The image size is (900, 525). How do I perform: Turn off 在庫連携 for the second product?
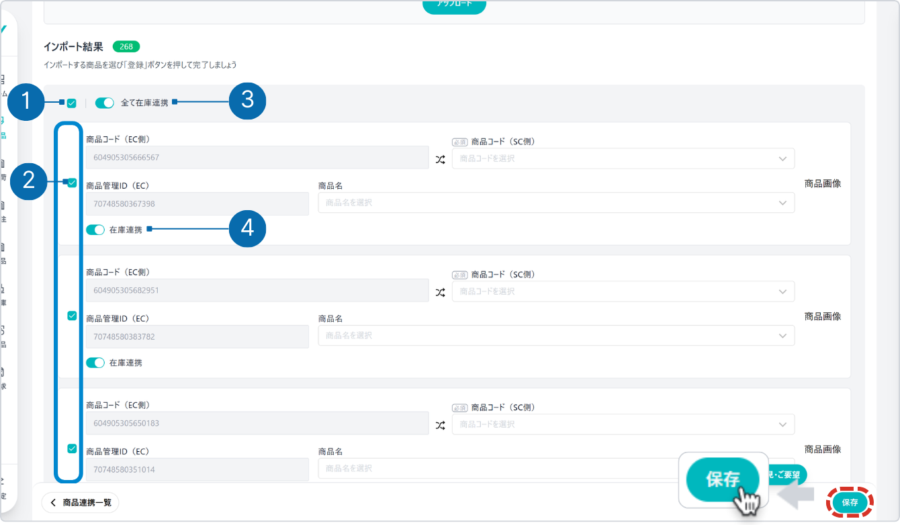[95, 363]
